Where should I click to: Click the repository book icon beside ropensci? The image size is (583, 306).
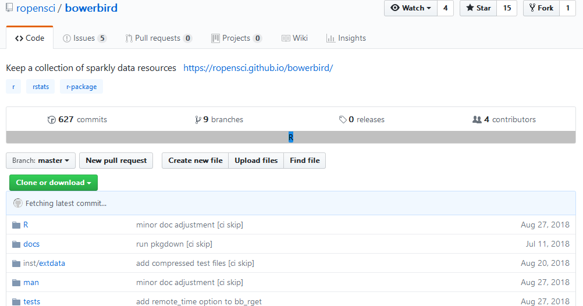9,8
